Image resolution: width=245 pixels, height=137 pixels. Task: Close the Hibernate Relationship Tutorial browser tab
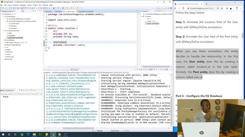[x=202, y=4]
